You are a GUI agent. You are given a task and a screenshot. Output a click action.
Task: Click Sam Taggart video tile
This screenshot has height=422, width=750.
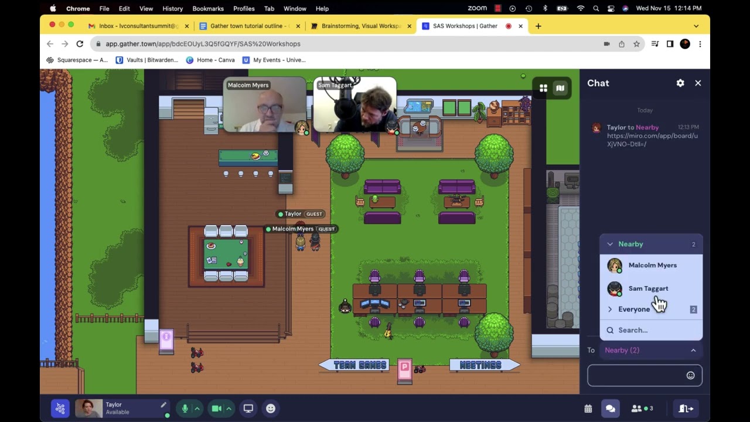pyautogui.click(x=355, y=104)
